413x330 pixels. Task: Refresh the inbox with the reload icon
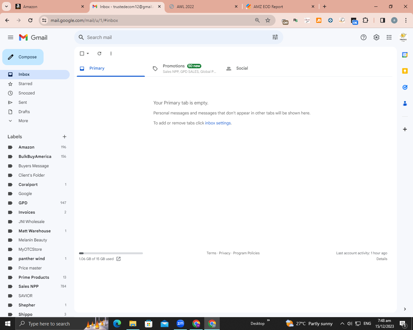pos(99,53)
